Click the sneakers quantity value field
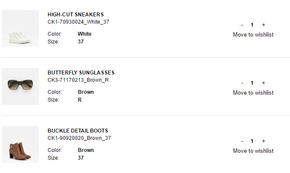Image resolution: width=290 pixels, height=173 pixels. [x=252, y=25]
